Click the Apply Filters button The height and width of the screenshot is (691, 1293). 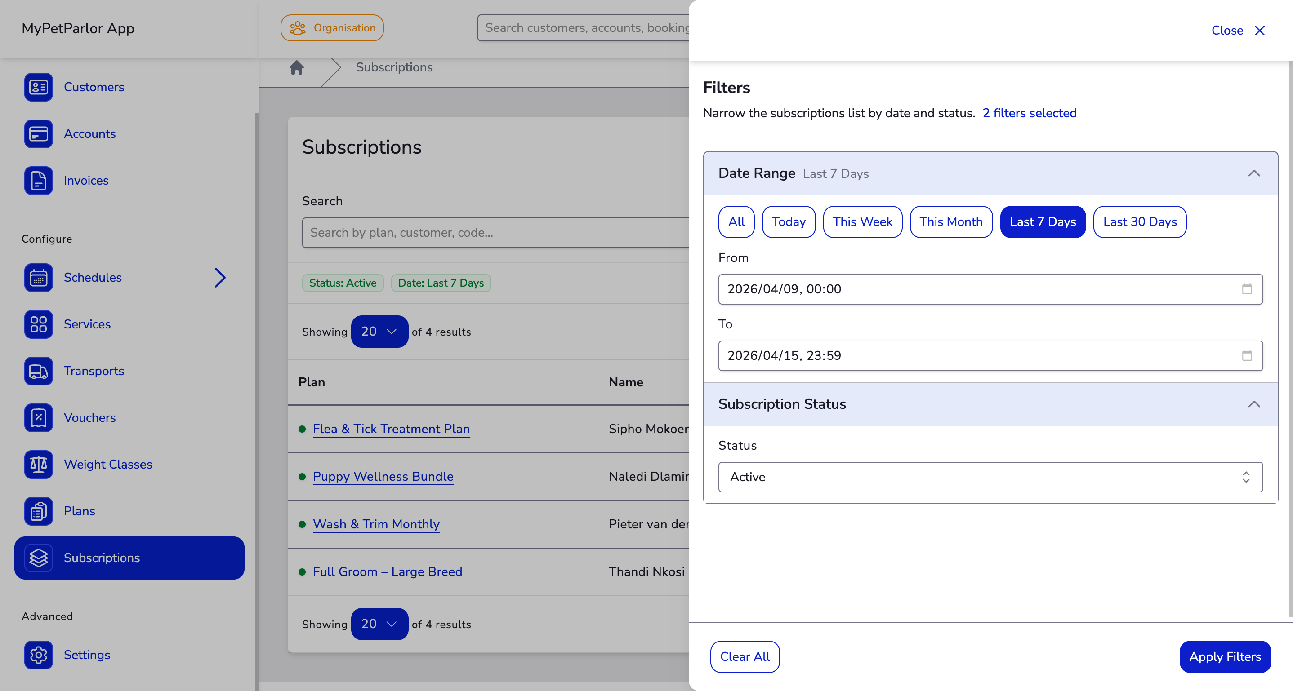point(1225,657)
